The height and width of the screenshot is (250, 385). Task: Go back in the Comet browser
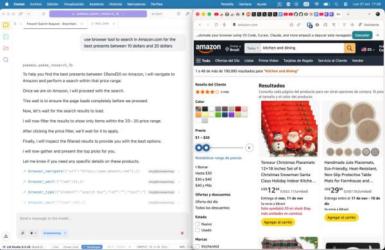pyautogui.click(x=200, y=24)
